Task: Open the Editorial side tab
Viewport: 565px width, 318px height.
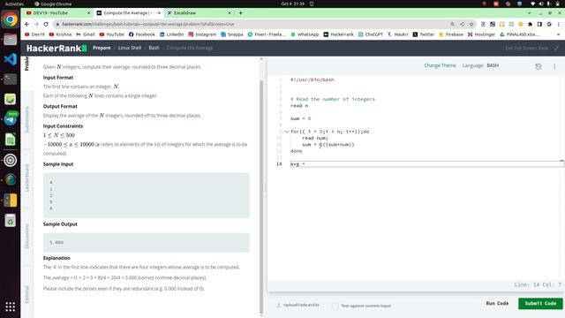Action: [x=26, y=294]
